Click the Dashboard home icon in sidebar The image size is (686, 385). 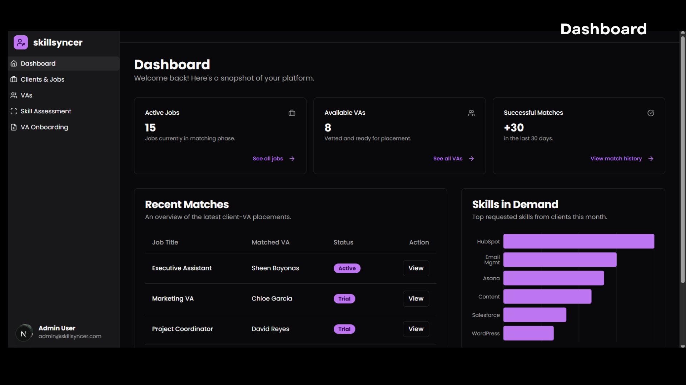coord(14,63)
